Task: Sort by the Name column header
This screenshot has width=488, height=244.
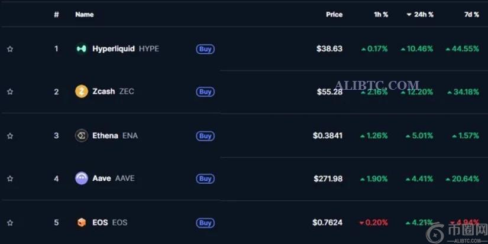Action: pos(85,14)
